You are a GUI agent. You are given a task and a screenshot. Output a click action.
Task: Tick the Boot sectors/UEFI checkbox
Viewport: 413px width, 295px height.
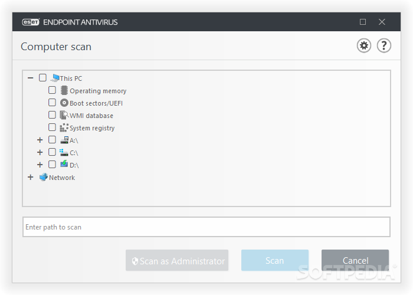[x=52, y=103]
